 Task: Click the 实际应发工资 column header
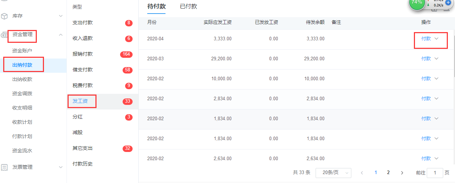[218, 22]
